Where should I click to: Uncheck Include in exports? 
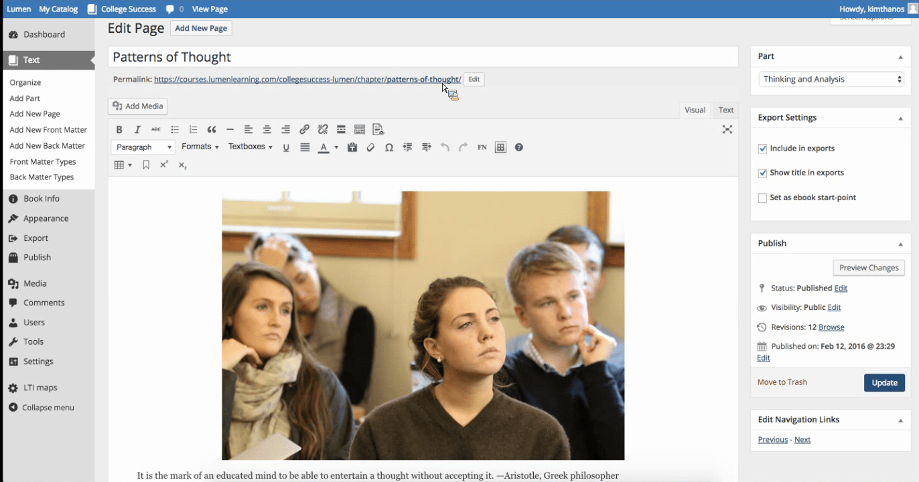762,149
